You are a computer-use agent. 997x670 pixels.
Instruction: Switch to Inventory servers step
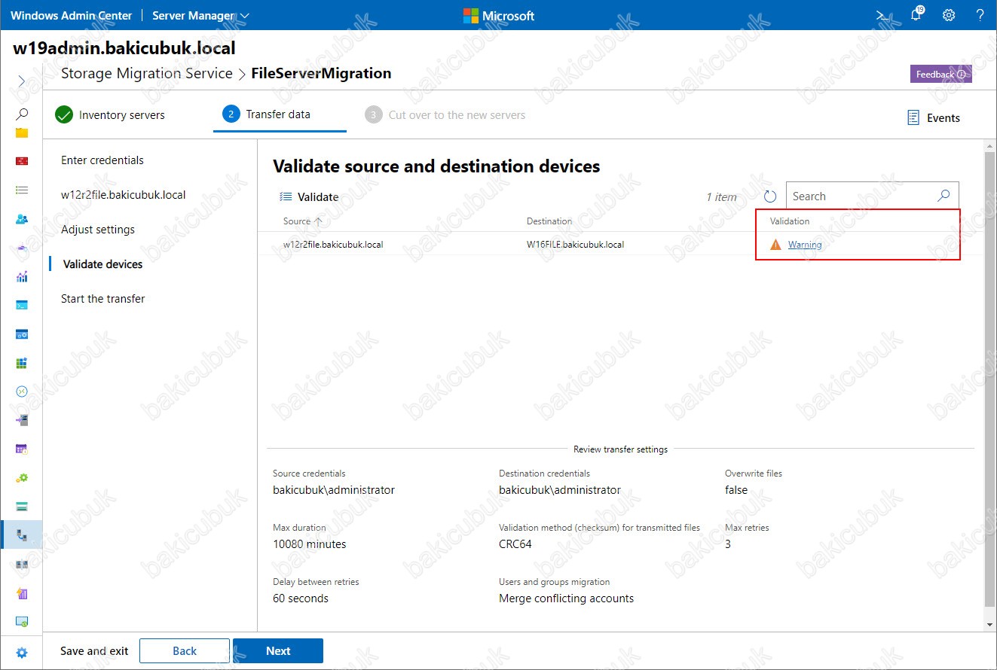click(111, 115)
